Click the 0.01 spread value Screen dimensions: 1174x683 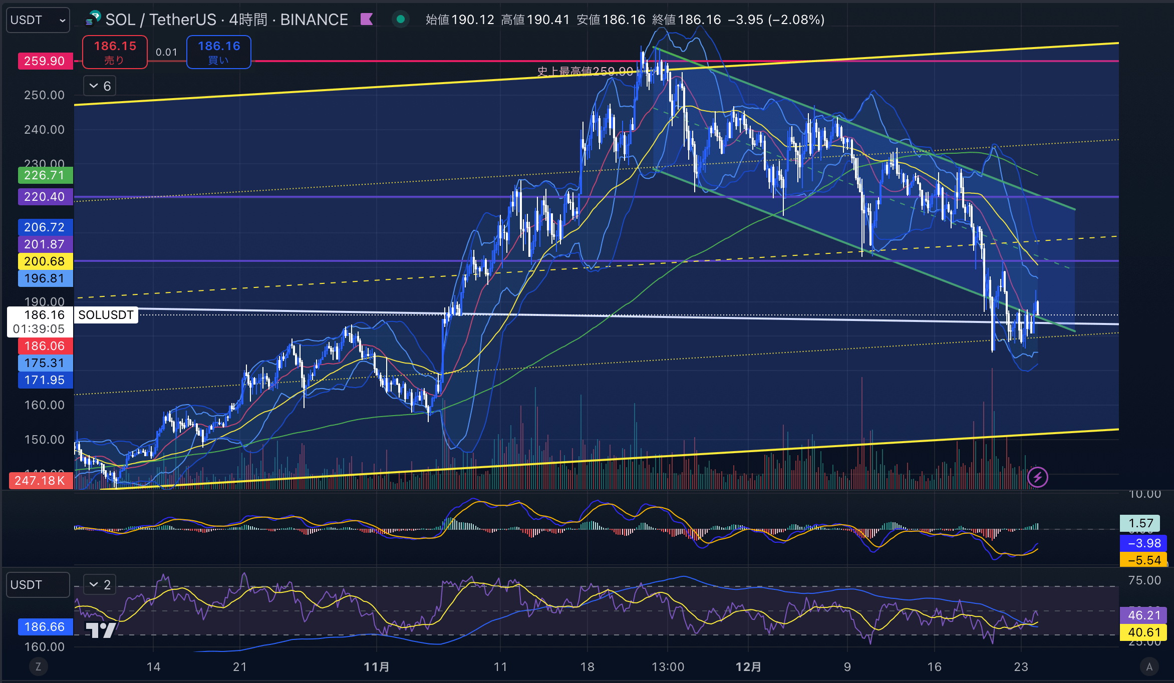166,52
